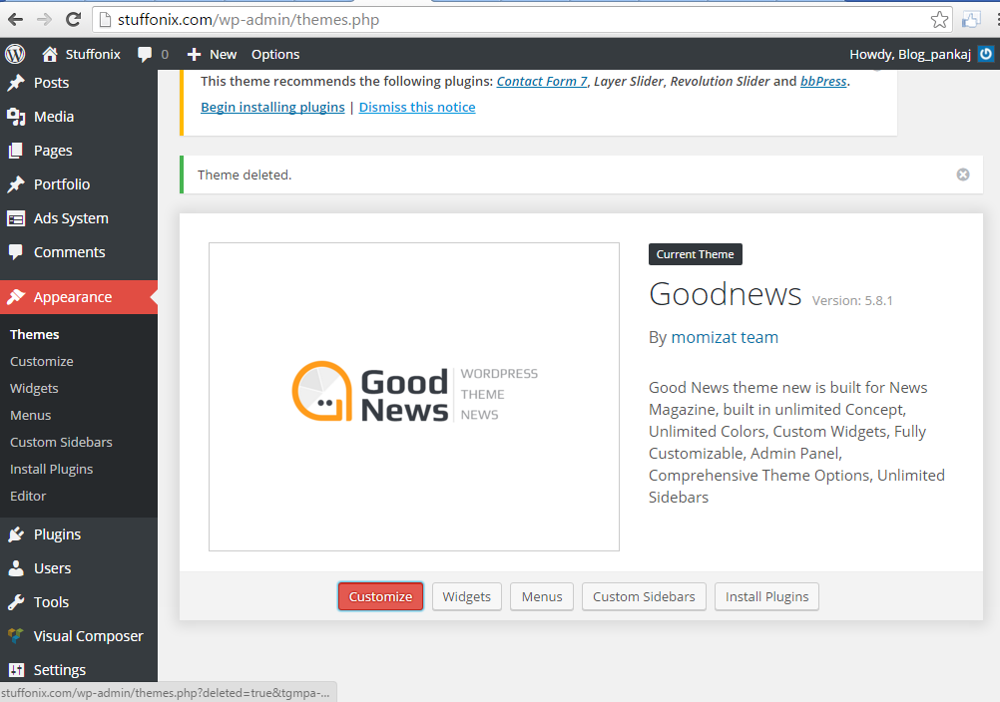
Task: Open the Options admin bar item
Action: click(x=275, y=54)
